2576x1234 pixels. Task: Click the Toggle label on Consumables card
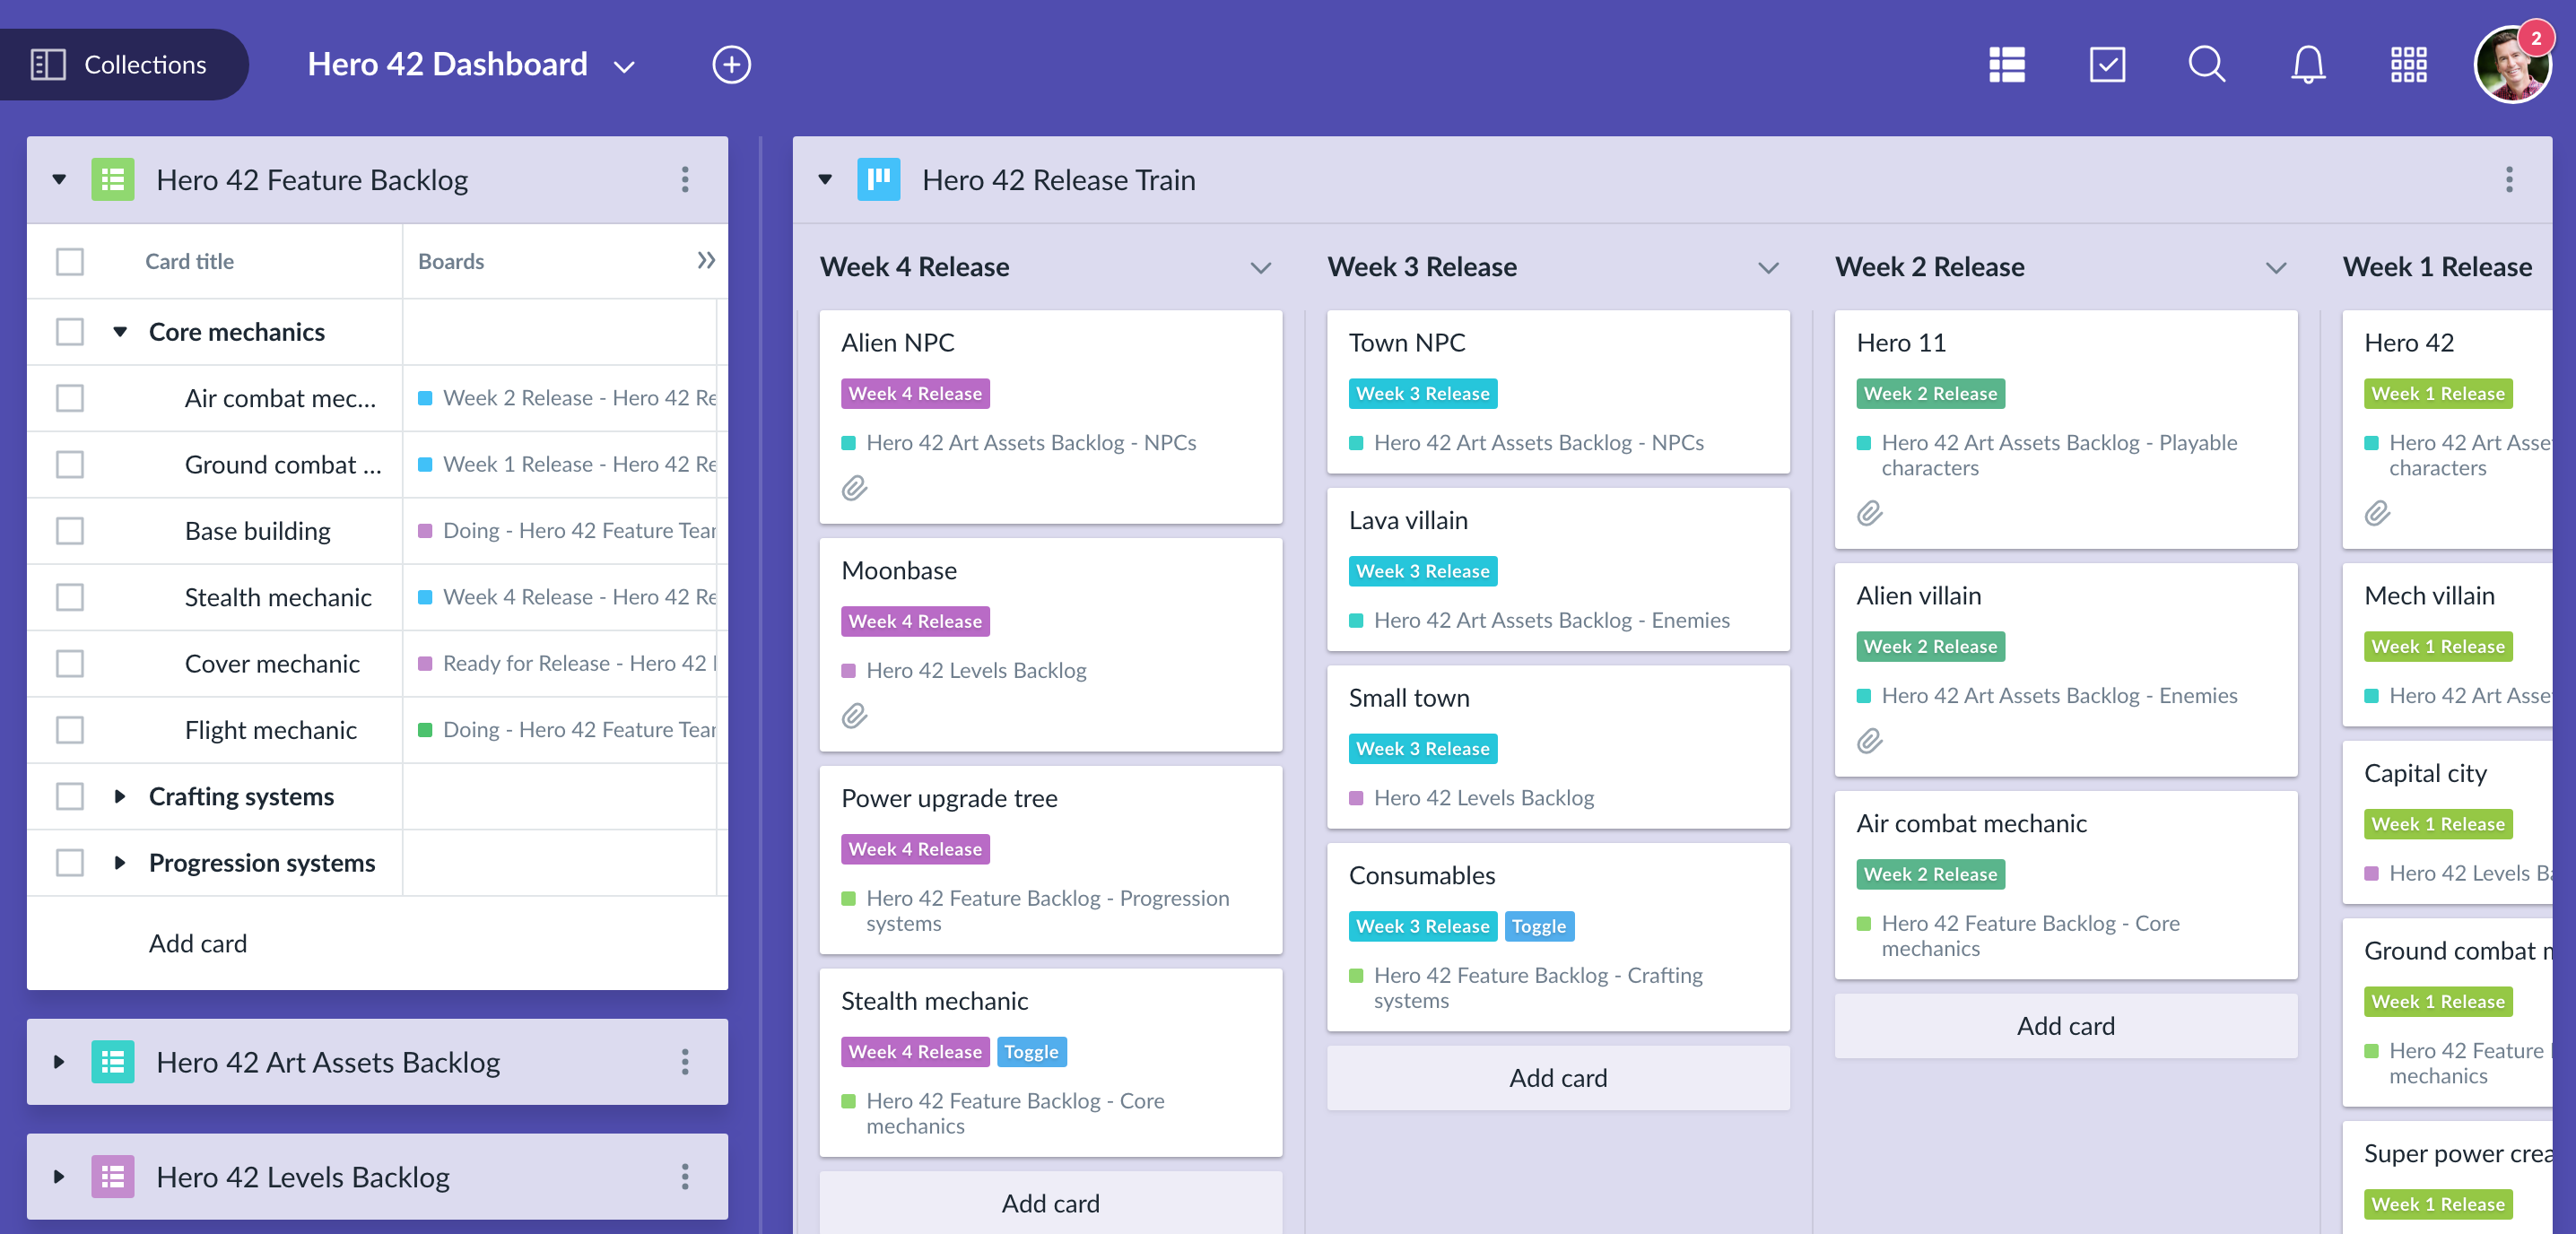click(1537, 926)
